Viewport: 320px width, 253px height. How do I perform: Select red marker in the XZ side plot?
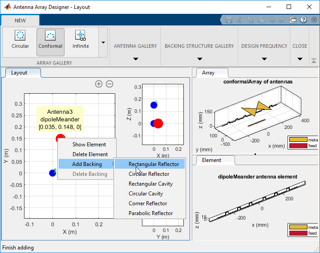158,123
